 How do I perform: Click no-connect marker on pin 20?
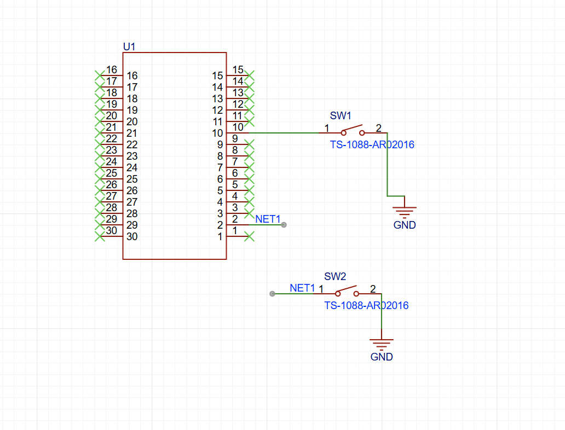(x=100, y=122)
